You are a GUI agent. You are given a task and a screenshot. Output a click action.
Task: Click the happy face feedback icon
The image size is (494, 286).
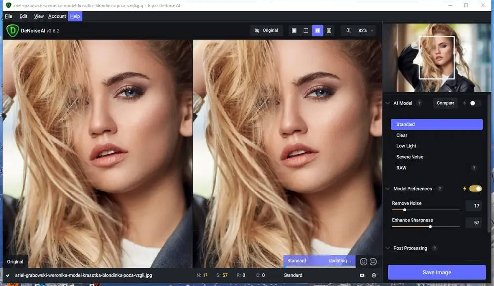click(363, 262)
